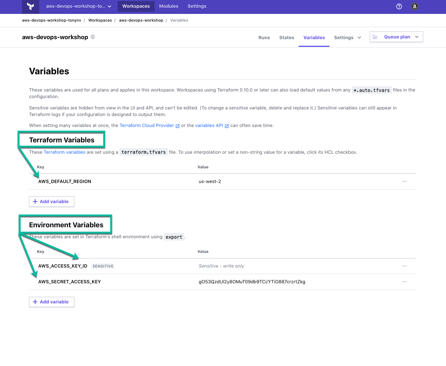Click the AWS_SECRET_ACCESS_KEY key

70,282
